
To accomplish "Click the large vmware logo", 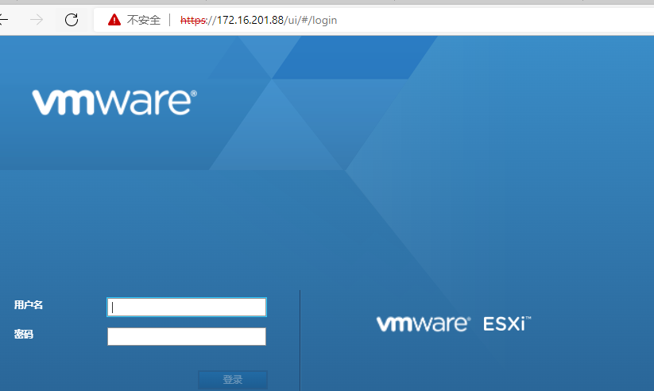I will (x=114, y=102).
